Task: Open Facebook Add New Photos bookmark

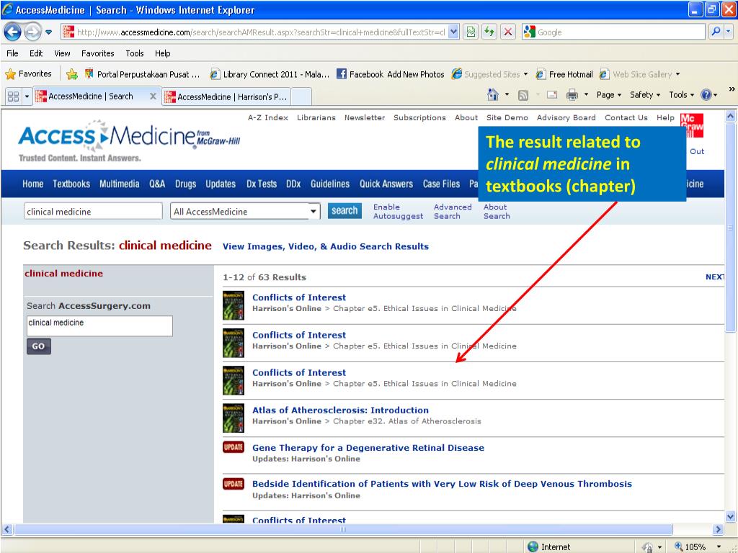Action: pyautogui.click(x=391, y=74)
